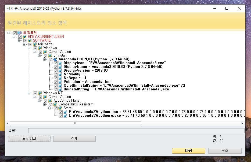Click the python.exe value icon
The image size is (251, 162).
[66, 112]
